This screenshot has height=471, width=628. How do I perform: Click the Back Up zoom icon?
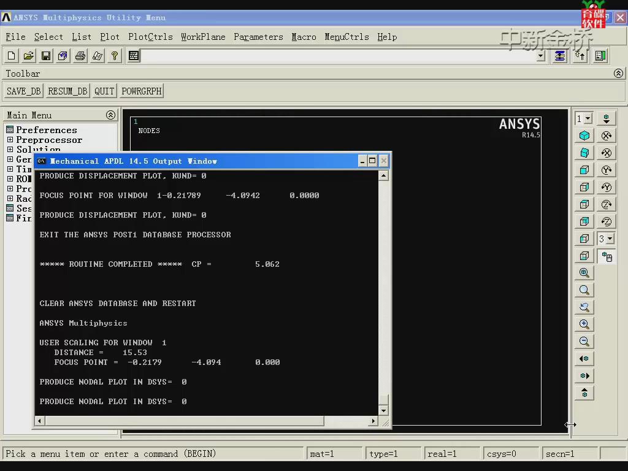tap(584, 307)
